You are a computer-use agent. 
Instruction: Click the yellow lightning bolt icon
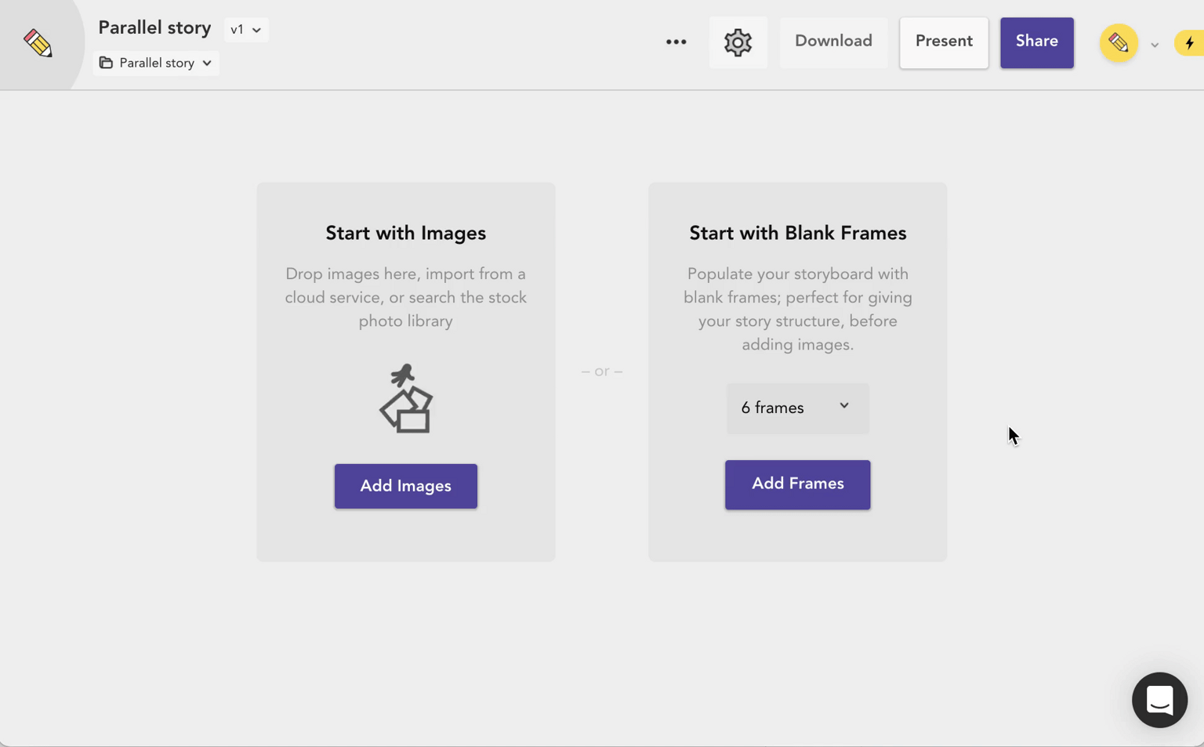click(x=1190, y=43)
